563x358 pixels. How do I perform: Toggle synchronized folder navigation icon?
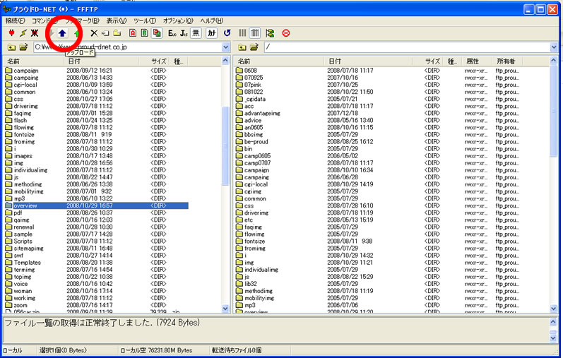[x=270, y=33]
